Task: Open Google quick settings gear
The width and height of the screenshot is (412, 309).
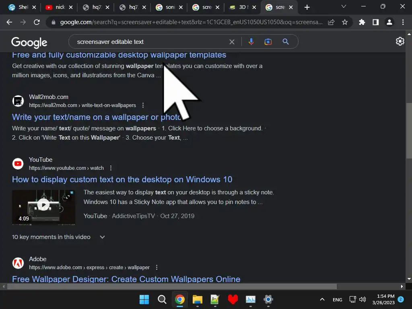Action: tap(400, 41)
